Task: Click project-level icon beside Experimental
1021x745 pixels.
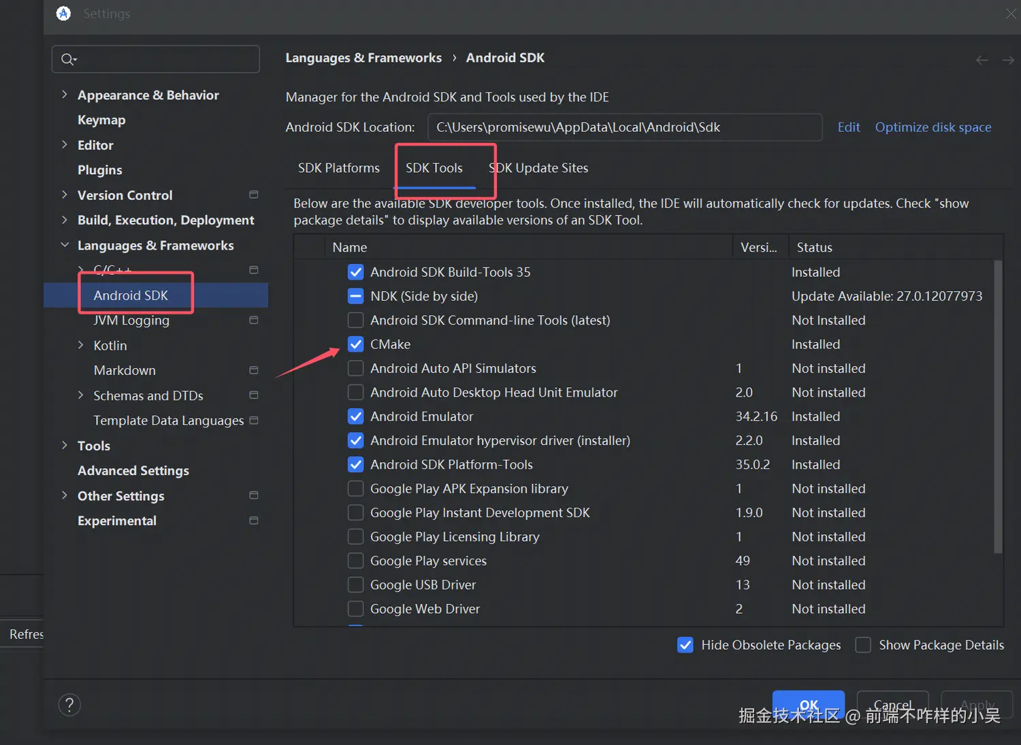Action: (254, 520)
